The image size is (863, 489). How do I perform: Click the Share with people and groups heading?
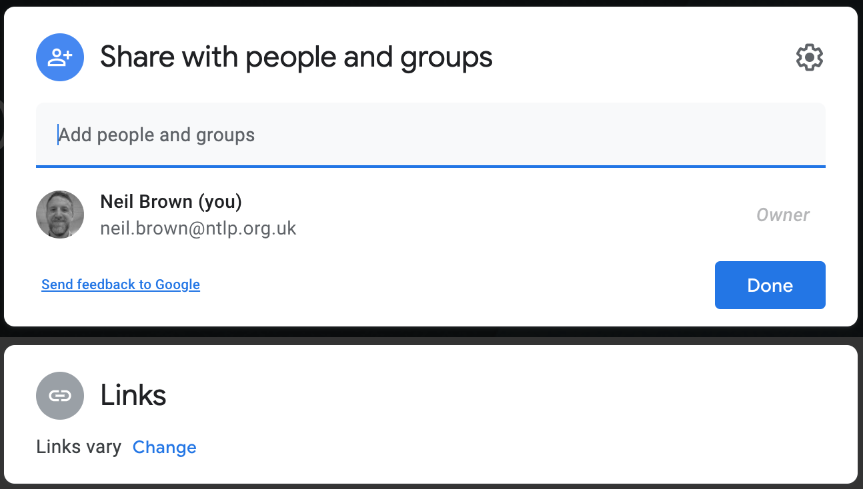(296, 57)
